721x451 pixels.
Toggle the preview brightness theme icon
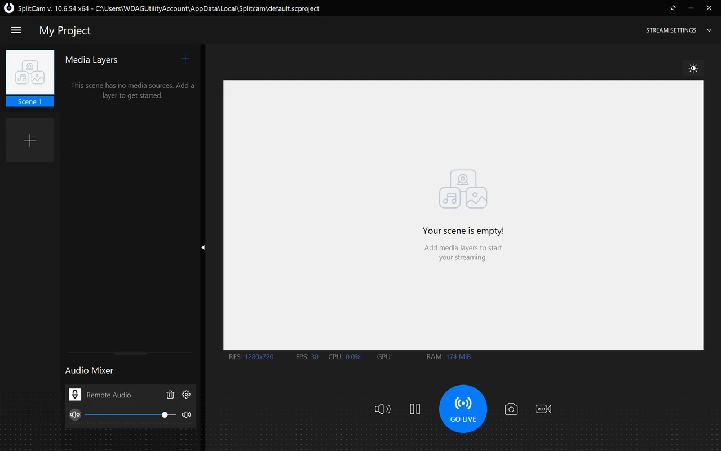pyautogui.click(x=693, y=68)
